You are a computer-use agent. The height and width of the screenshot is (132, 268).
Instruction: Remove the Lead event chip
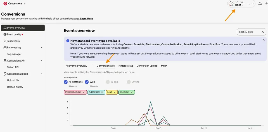point(115,92)
